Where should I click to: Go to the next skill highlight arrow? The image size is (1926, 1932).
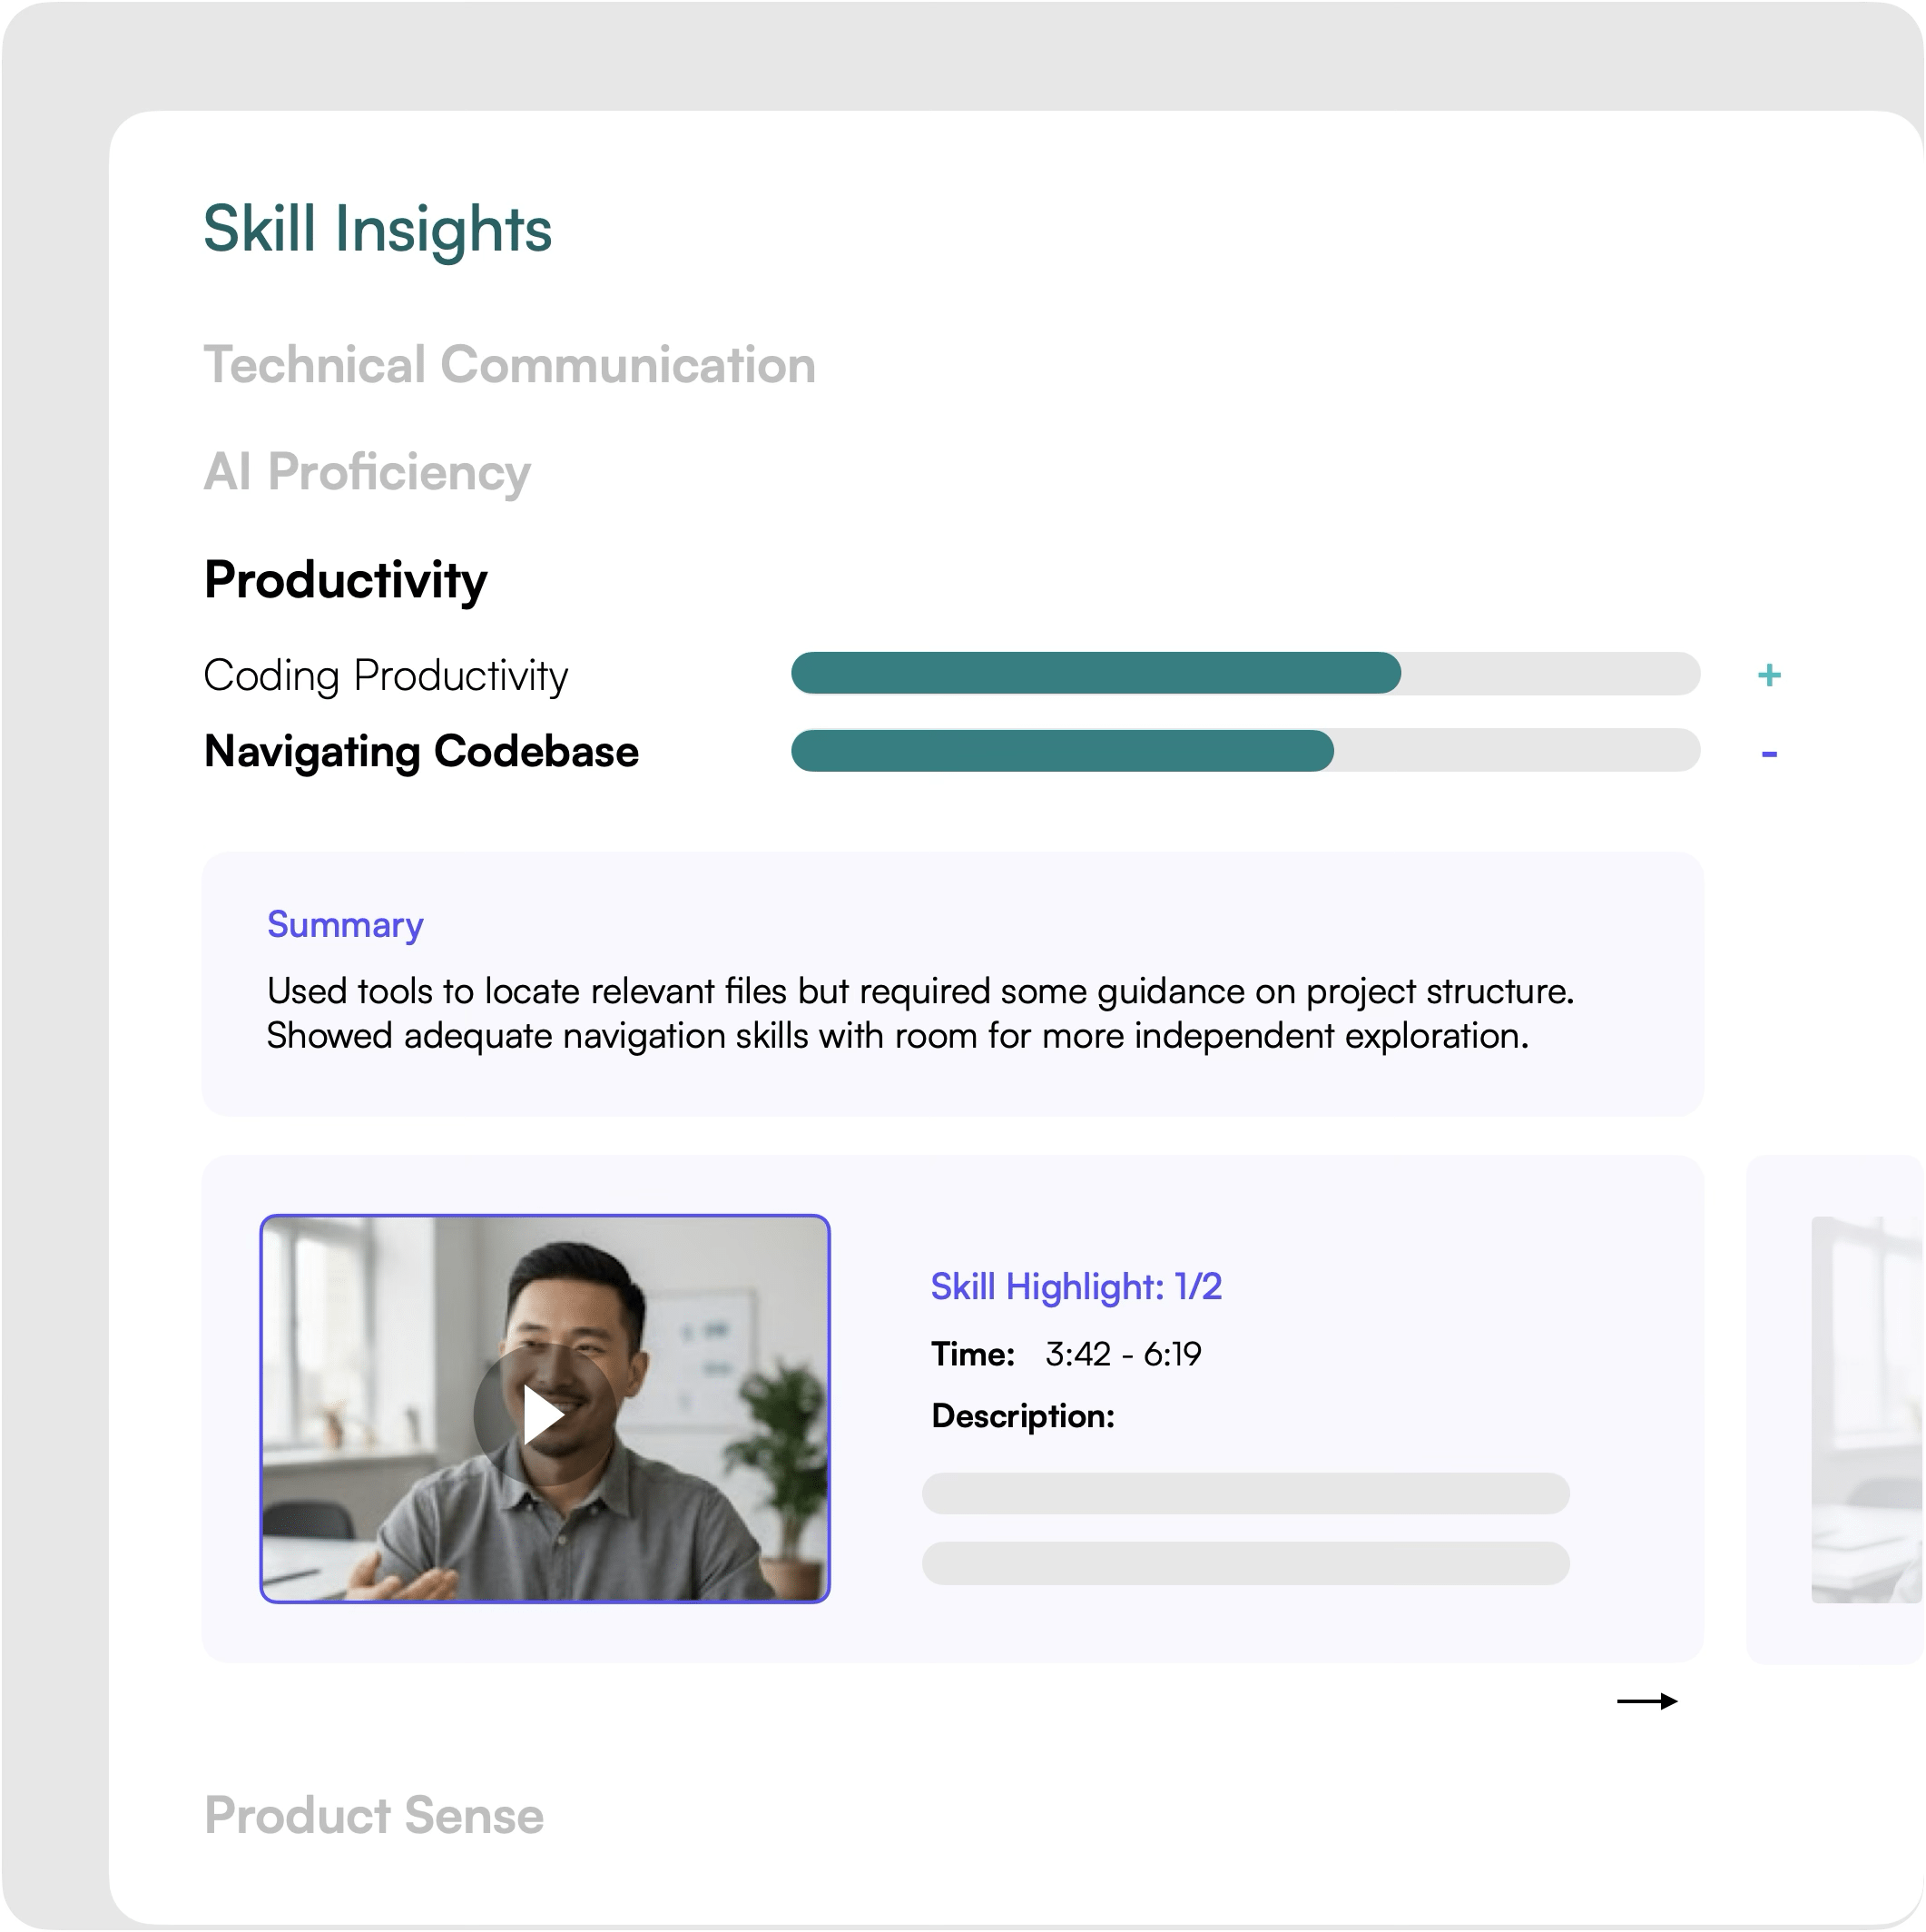coord(1646,1701)
